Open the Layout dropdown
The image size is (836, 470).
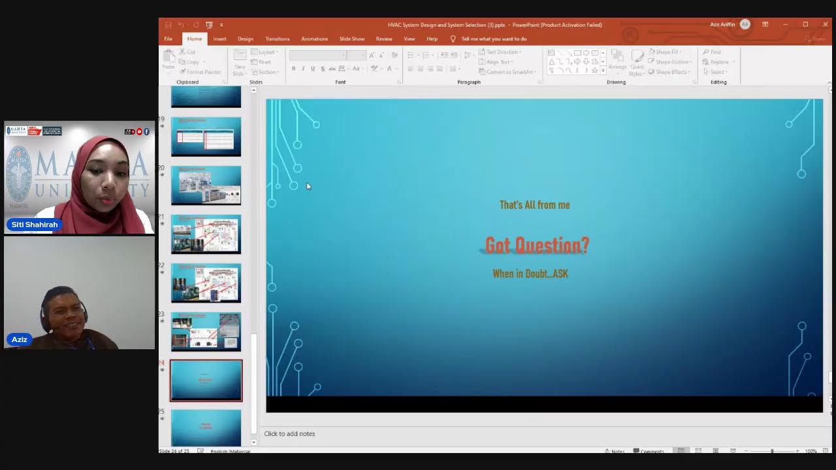pos(265,52)
